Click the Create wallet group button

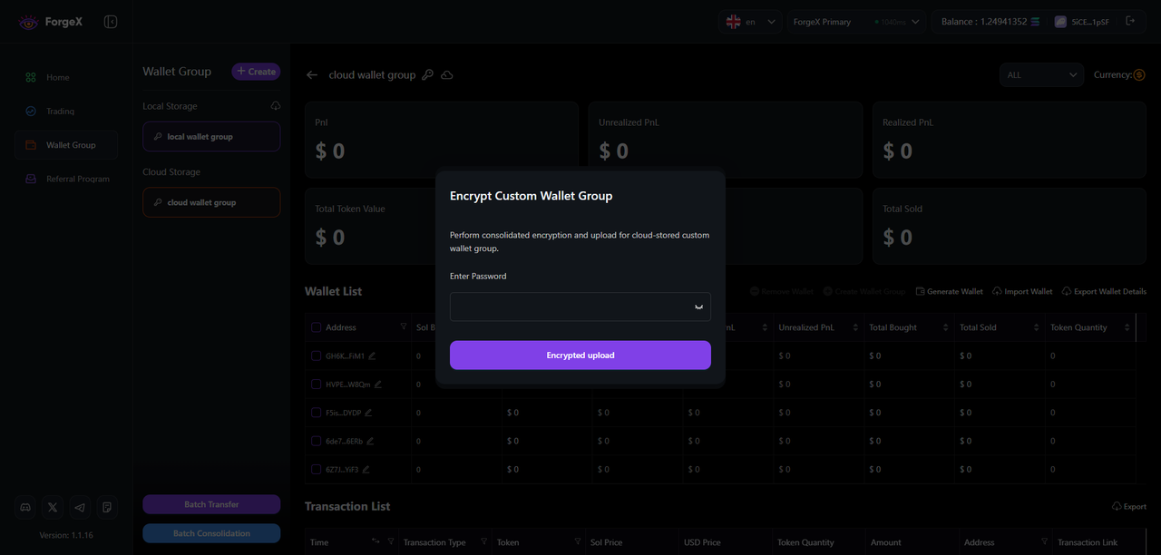[256, 72]
